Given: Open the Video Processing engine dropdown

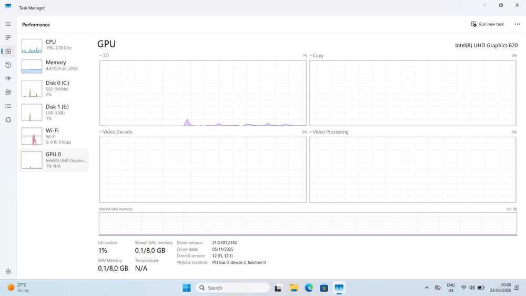Looking at the screenshot, I should click(x=329, y=132).
